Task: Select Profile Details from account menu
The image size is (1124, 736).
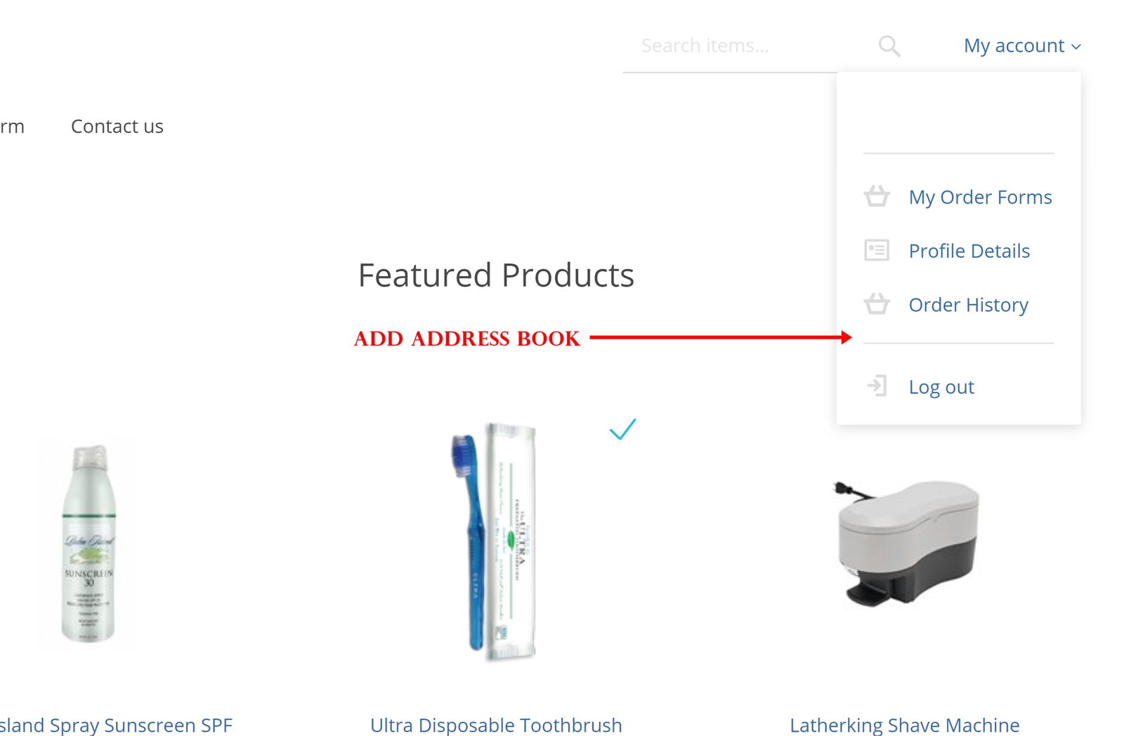Action: click(x=969, y=251)
